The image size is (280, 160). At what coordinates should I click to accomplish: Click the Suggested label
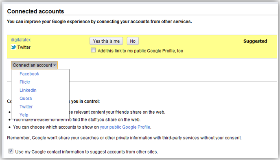point(255,41)
